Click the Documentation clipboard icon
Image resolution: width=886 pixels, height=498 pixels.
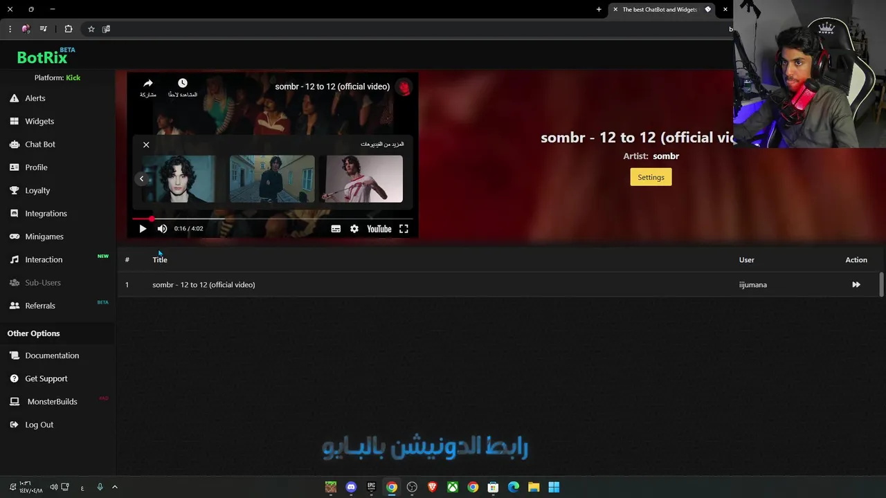(14, 356)
